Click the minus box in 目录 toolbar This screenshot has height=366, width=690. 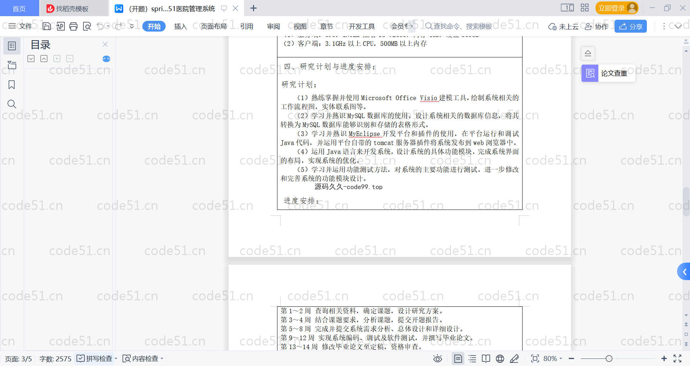(70, 58)
